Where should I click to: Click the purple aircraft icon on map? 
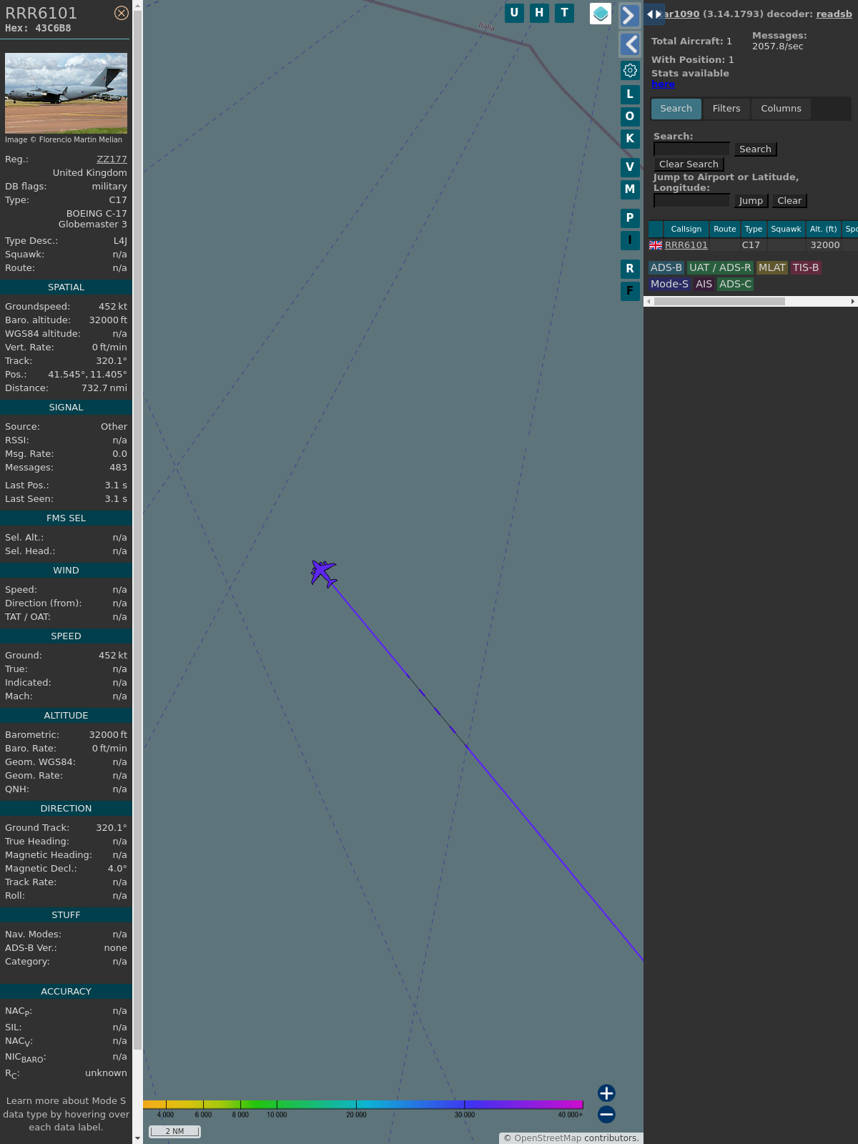click(323, 573)
